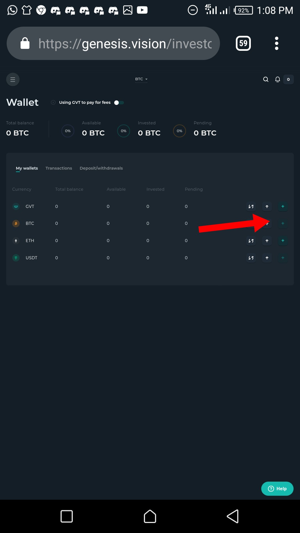
Task: Click the Currency column header
Action: (x=22, y=189)
